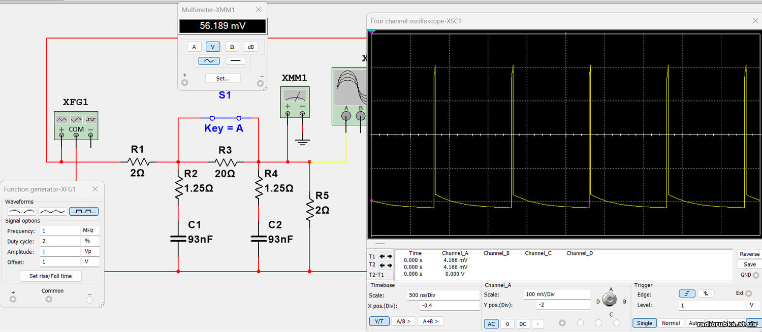Open the A+B > display mode options
This screenshot has height=332, width=762.
pos(431,321)
